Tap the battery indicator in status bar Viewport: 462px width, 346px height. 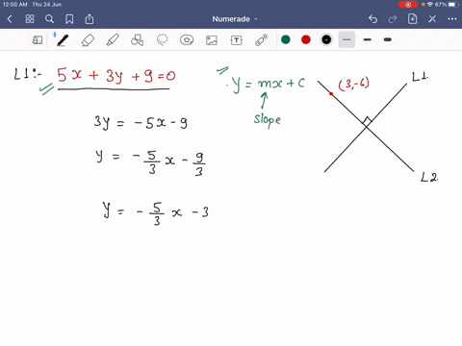pos(453,5)
